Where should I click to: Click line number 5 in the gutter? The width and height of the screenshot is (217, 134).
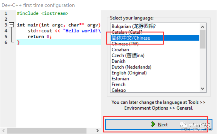click(x=6, y=37)
